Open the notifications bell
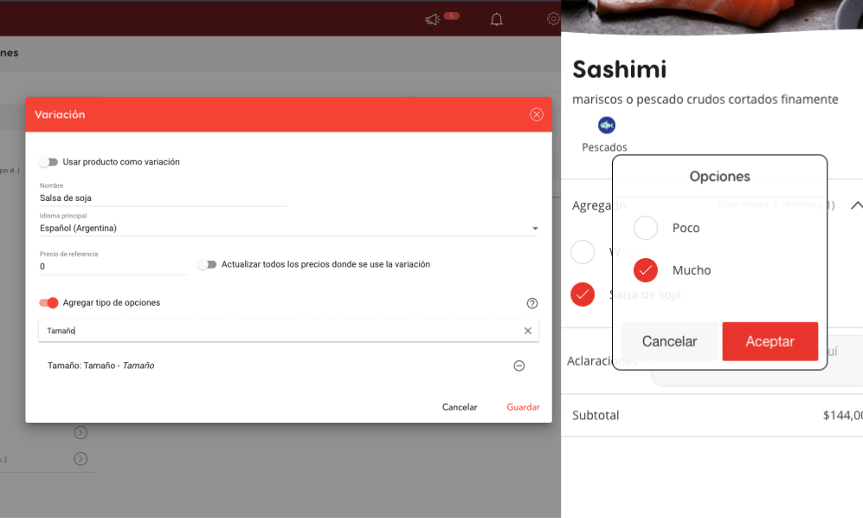This screenshot has width=863, height=518. pyautogui.click(x=496, y=19)
